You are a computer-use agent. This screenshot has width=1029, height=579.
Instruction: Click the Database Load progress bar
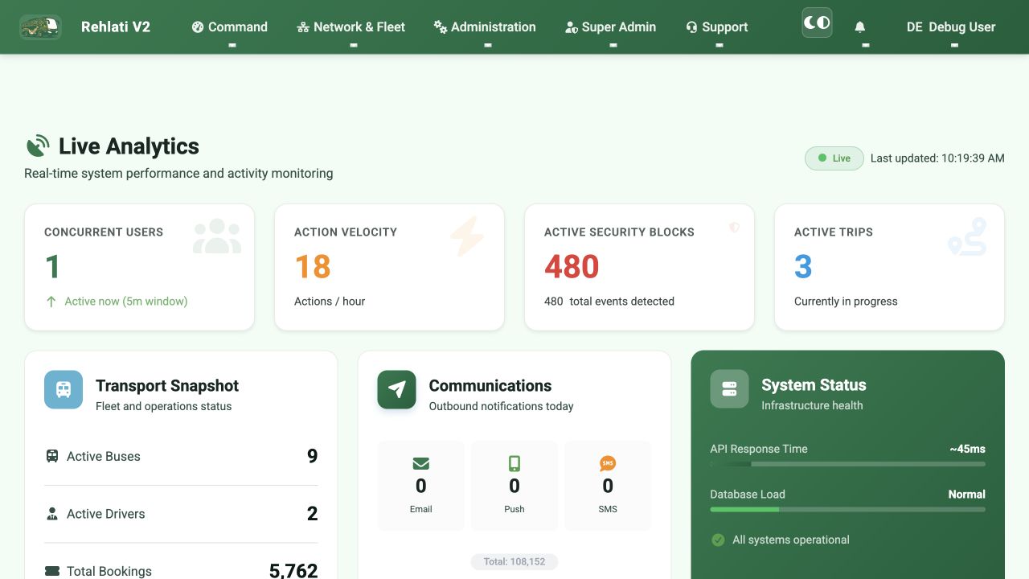click(847, 509)
